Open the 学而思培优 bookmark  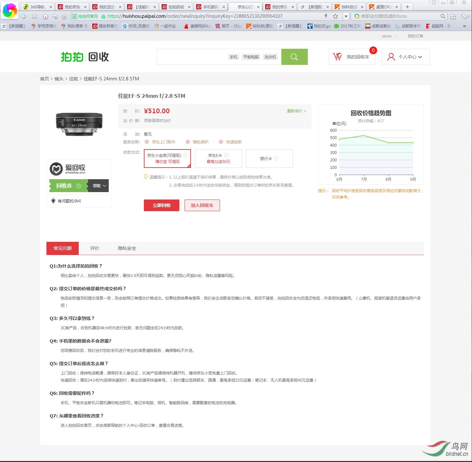(44, 26)
